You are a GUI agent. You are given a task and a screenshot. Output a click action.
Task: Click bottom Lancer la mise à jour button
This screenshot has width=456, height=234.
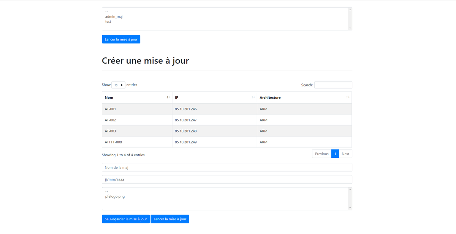coord(170,219)
